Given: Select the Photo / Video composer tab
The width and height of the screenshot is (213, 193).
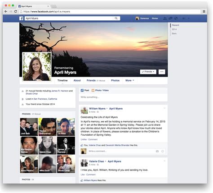Looking at the screenshot, I should point(100,90).
